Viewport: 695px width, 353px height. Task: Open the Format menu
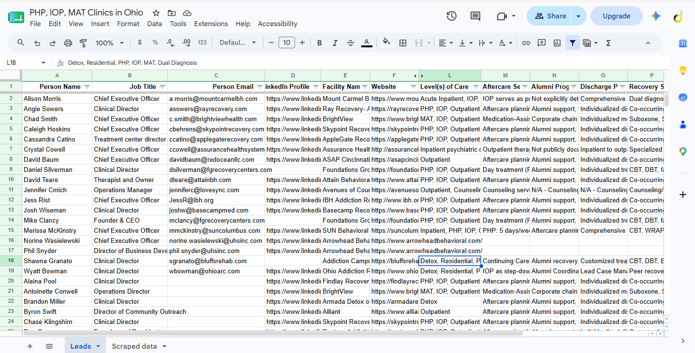point(128,24)
